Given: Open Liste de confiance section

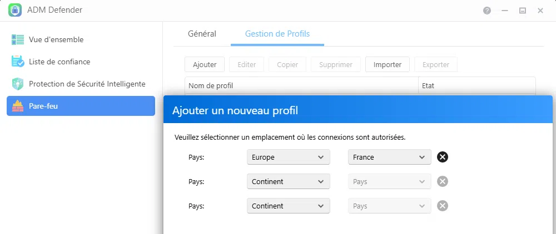Looking at the screenshot, I should [x=59, y=62].
